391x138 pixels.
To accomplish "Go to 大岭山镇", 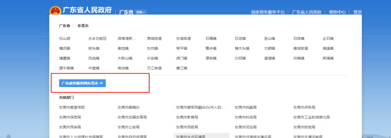I will (x=125, y=59).
